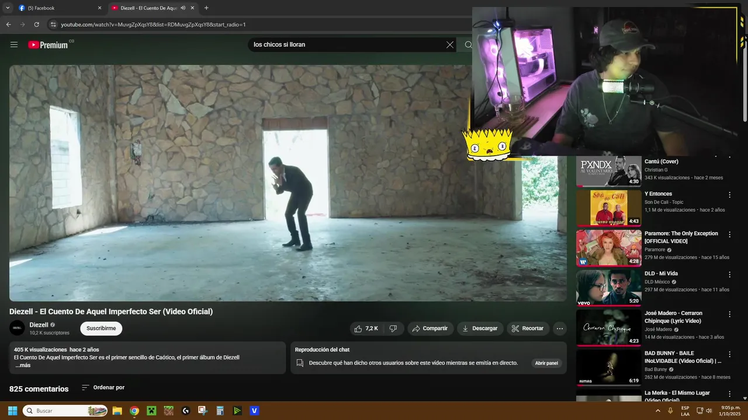Viewport: 748px width, 420px height.
Task: View site information icon in address bar
Action: click(x=53, y=24)
